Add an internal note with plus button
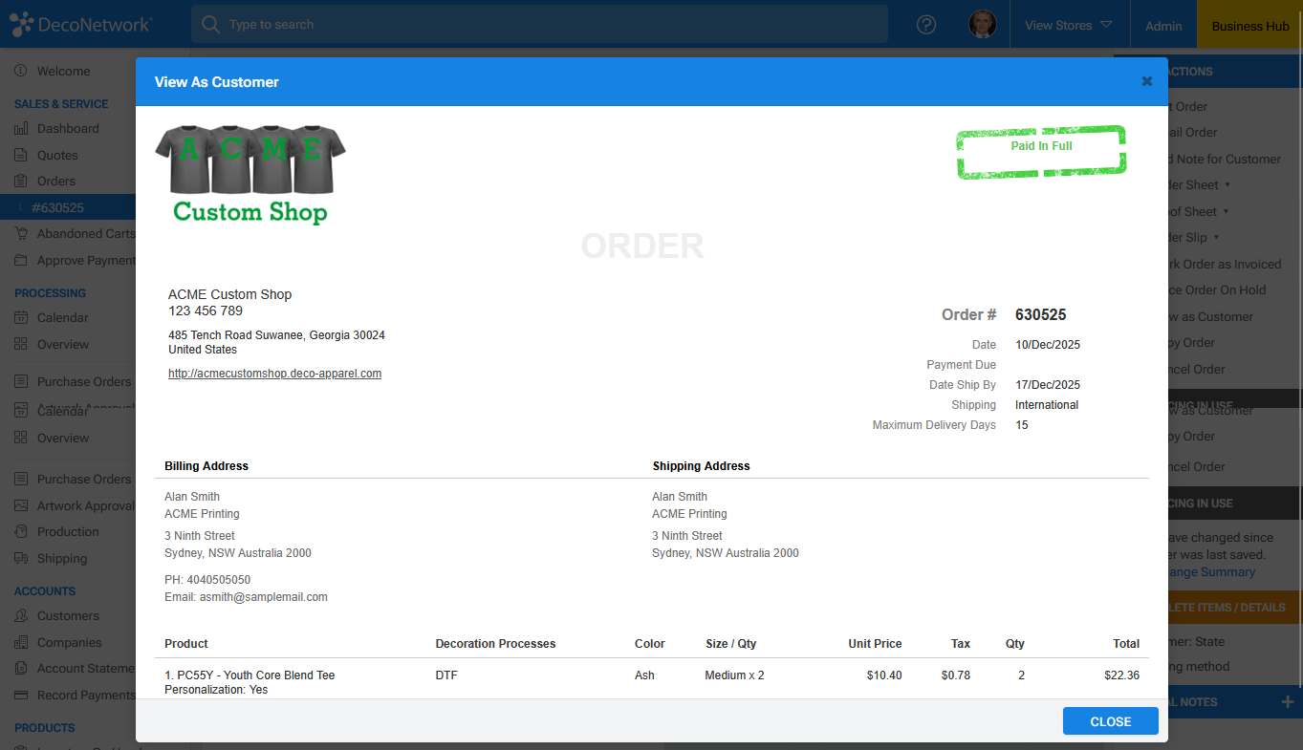The height and width of the screenshot is (750, 1303). tap(1290, 701)
